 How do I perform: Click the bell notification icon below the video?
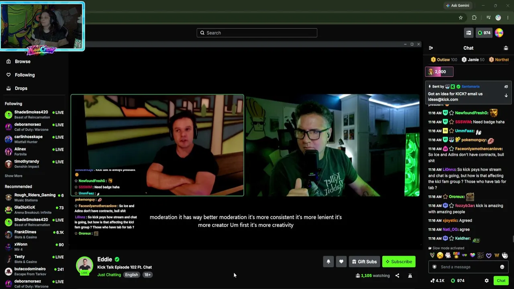pyautogui.click(x=328, y=262)
